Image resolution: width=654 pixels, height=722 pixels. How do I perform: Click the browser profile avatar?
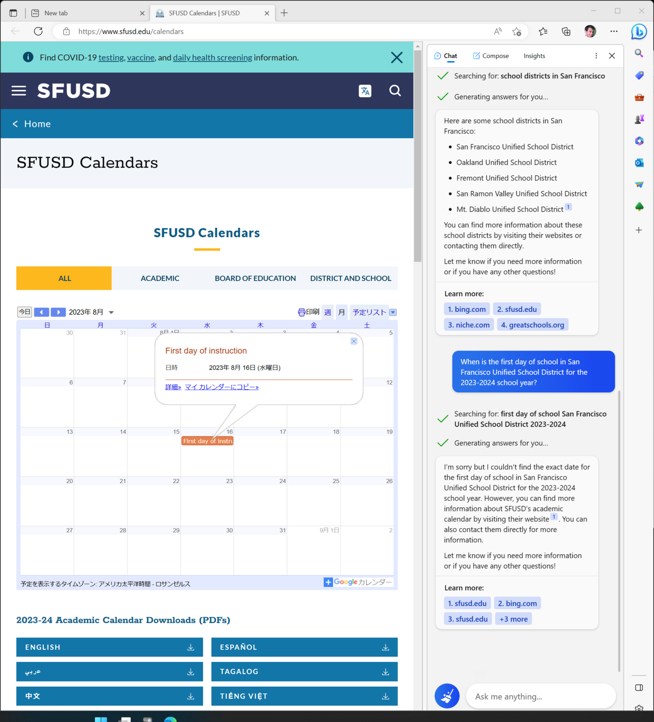[590, 31]
